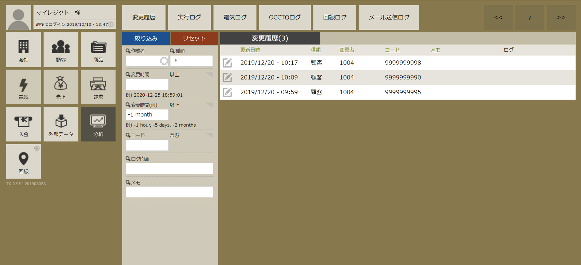Open the 入金 (payment) module
Viewport: 581px width, 265px height.
(24, 124)
